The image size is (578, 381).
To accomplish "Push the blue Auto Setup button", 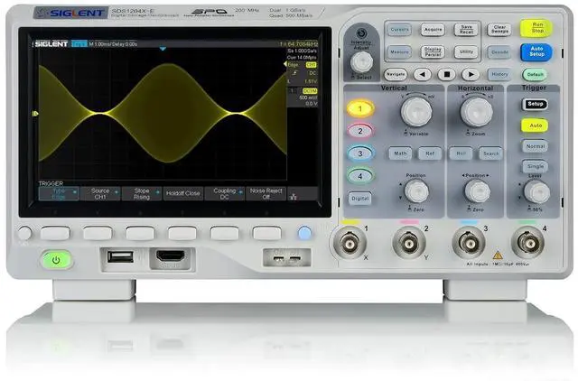I will click(x=536, y=51).
